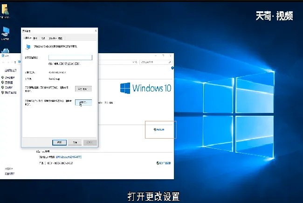This screenshot has height=203, width=303.
Task: Open the Remote tab
Action: coord(60,38)
